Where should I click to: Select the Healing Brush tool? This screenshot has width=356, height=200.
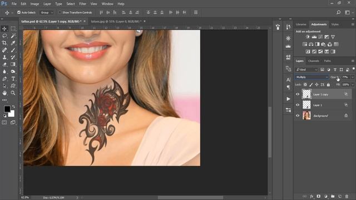click(x=4, y=50)
